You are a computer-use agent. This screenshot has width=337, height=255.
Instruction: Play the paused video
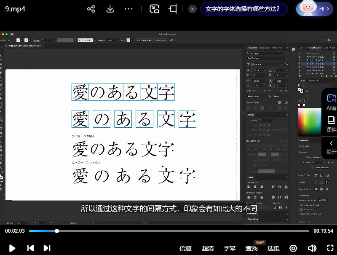(12, 248)
